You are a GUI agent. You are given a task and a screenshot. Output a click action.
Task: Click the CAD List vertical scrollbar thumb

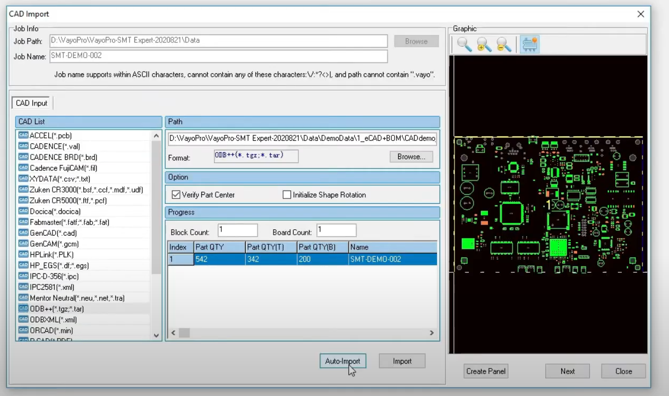(156, 207)
